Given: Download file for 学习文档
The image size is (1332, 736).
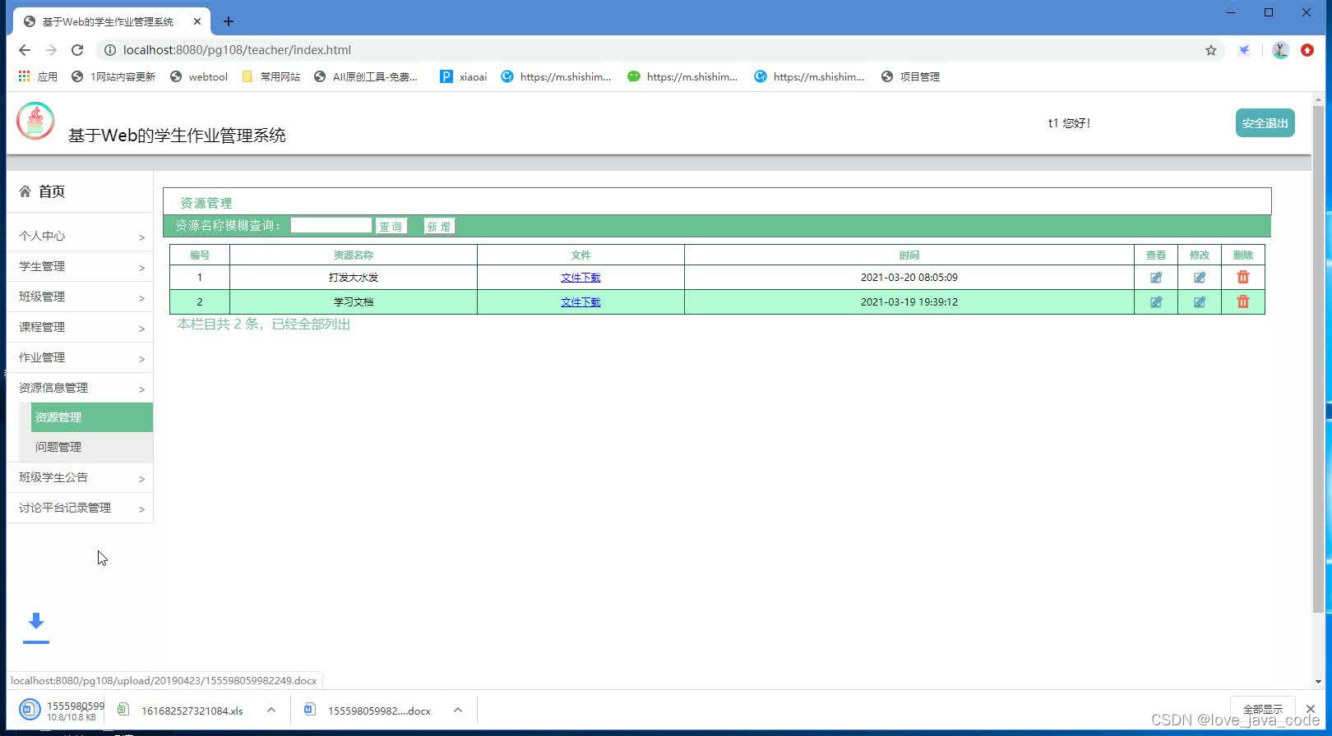Looking at the screenshot, I should click(580, 302).
